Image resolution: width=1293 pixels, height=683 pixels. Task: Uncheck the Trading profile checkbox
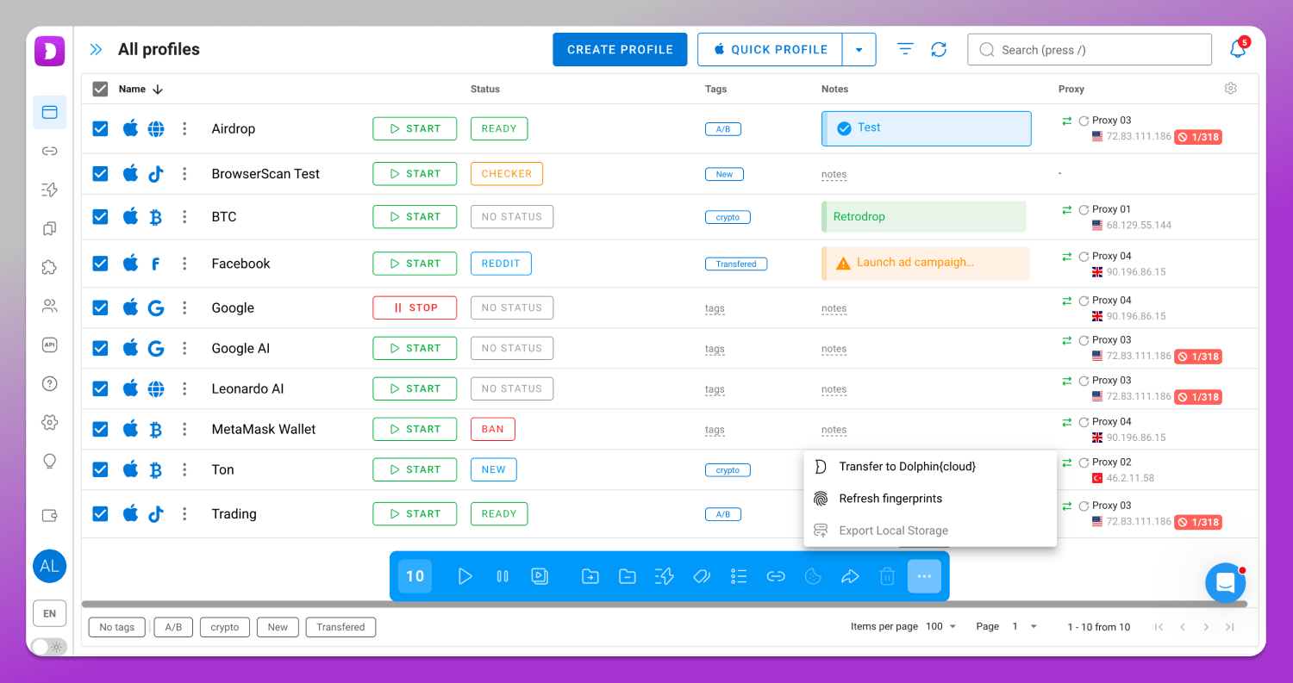coord(100,513)
